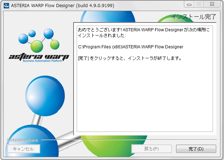Screen dimensions: 224x160
Task: Click the 完了(D) finish button
Action: click(196, 149)
